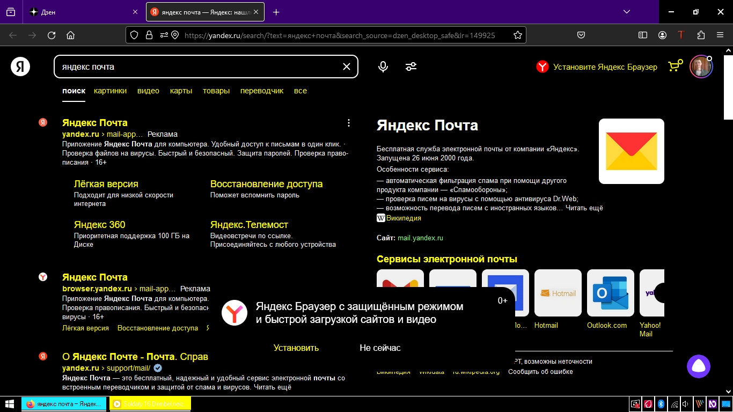The height and width of the screenshot is (412, 733).
Task: Go back with the browser back arrow
Action: pos(13,35)
